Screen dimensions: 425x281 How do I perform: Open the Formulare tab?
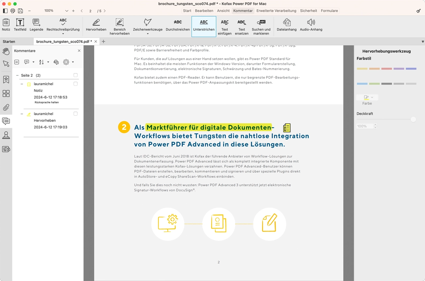click(x=329, y=11)
